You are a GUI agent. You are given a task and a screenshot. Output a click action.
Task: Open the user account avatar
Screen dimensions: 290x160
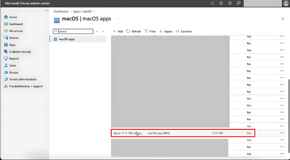(x=286, y=3)
